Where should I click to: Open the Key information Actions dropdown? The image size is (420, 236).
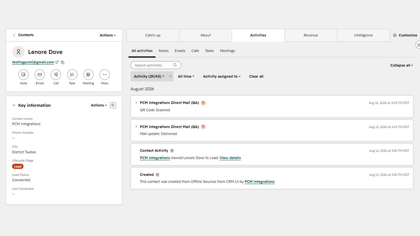pos(99,105)
